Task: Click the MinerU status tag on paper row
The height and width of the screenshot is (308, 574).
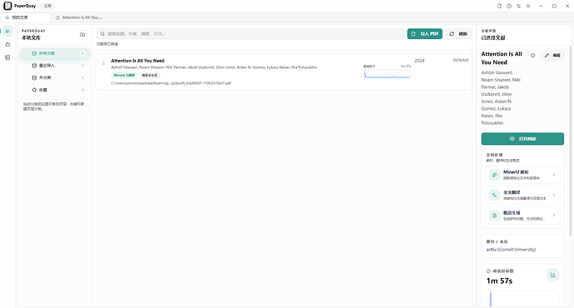Action: coord(125,75)
